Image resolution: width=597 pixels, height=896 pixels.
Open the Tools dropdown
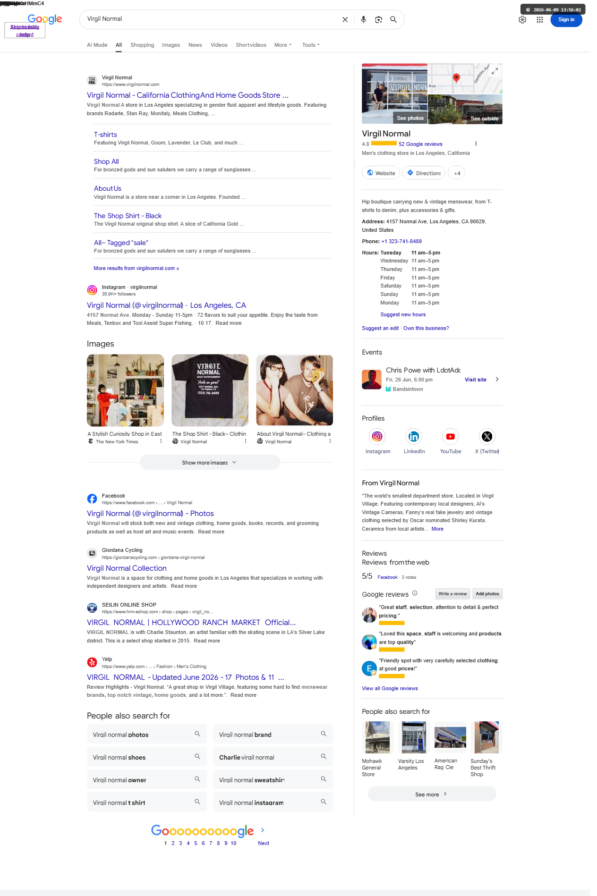click(x=311, y=45)
